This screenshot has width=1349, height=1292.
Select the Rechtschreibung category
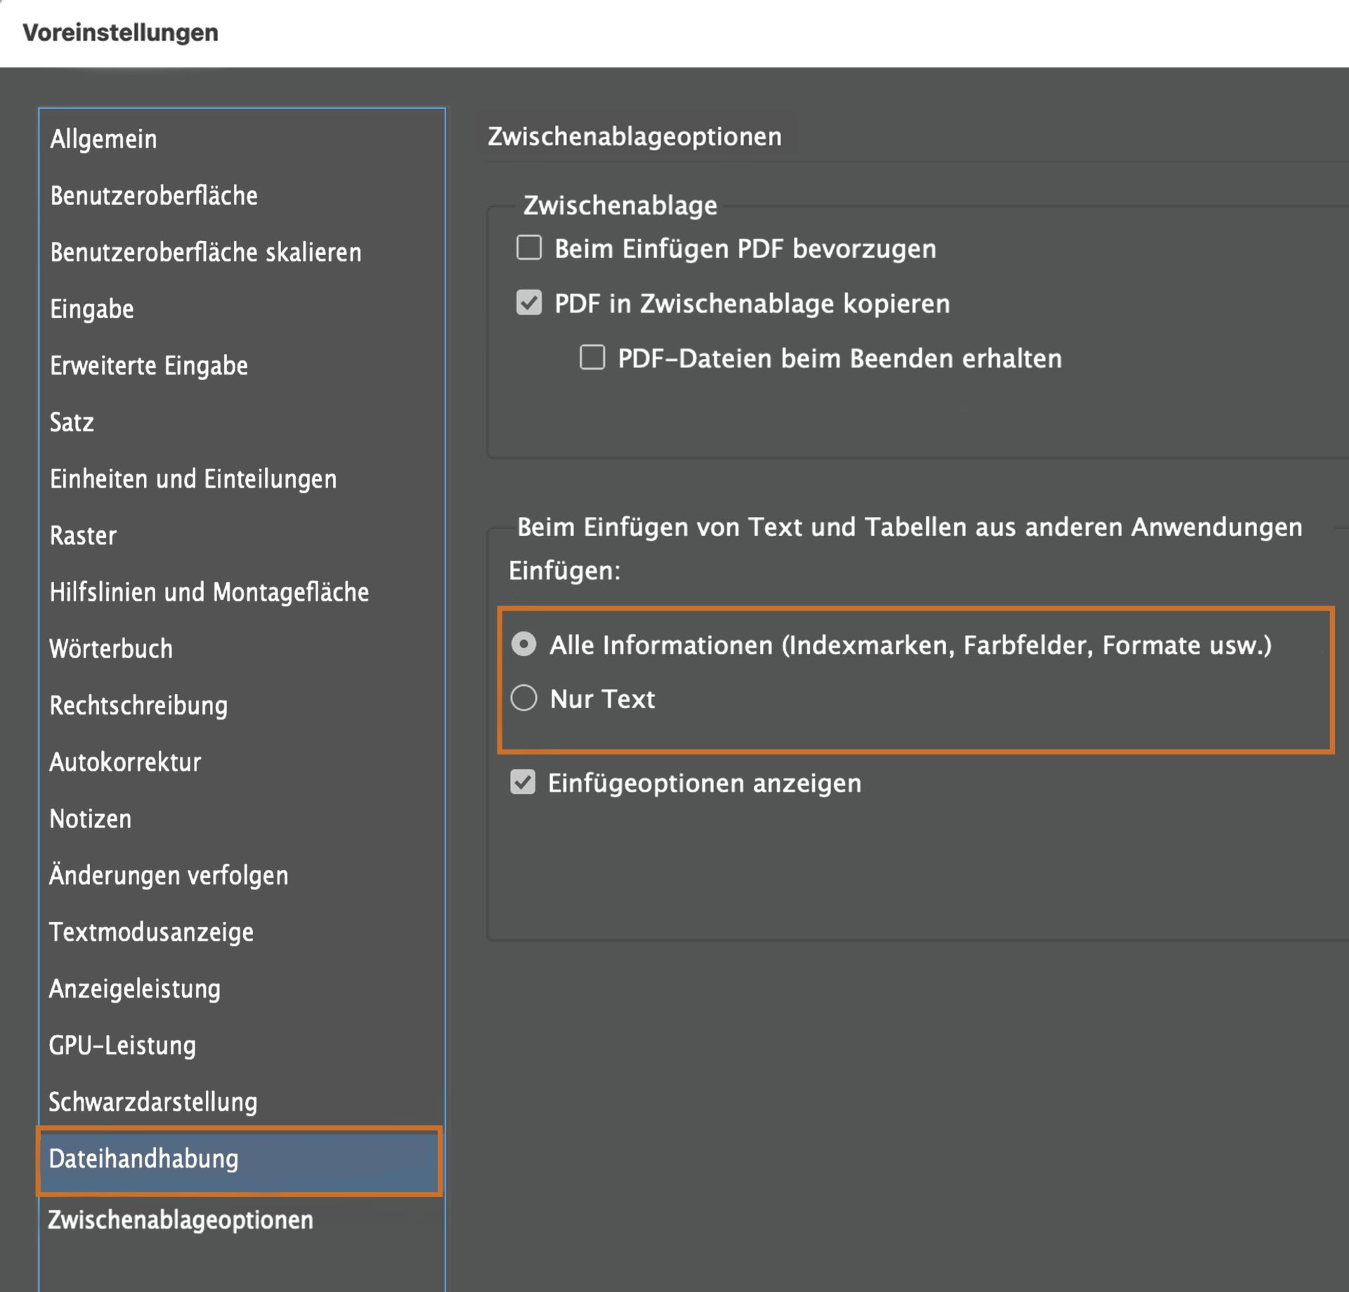pyautogui.click(x=138, y=705)
